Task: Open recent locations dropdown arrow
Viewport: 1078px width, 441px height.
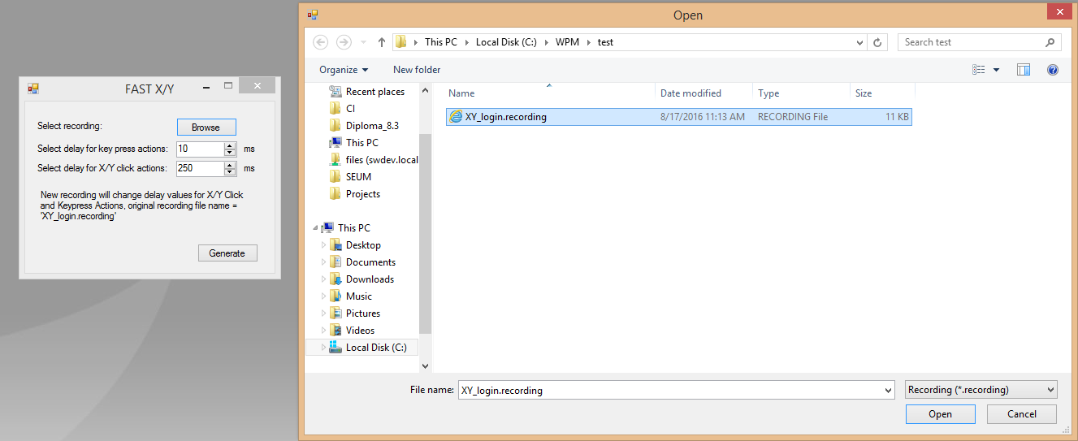Action: [x=363, y=42]
